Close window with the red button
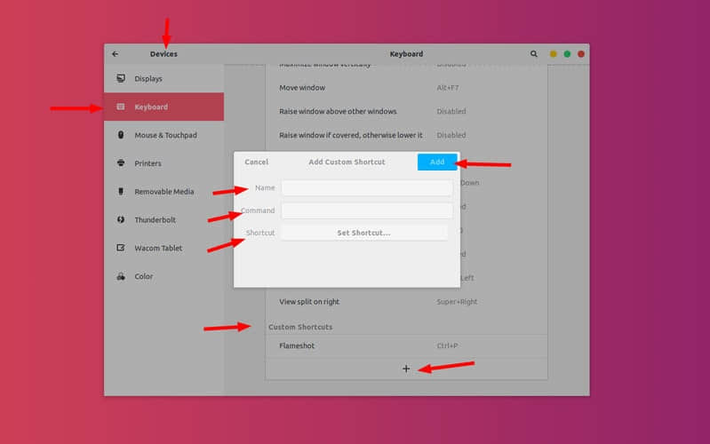The width and height of the screenshot is (710, 444). pos(581,54)
